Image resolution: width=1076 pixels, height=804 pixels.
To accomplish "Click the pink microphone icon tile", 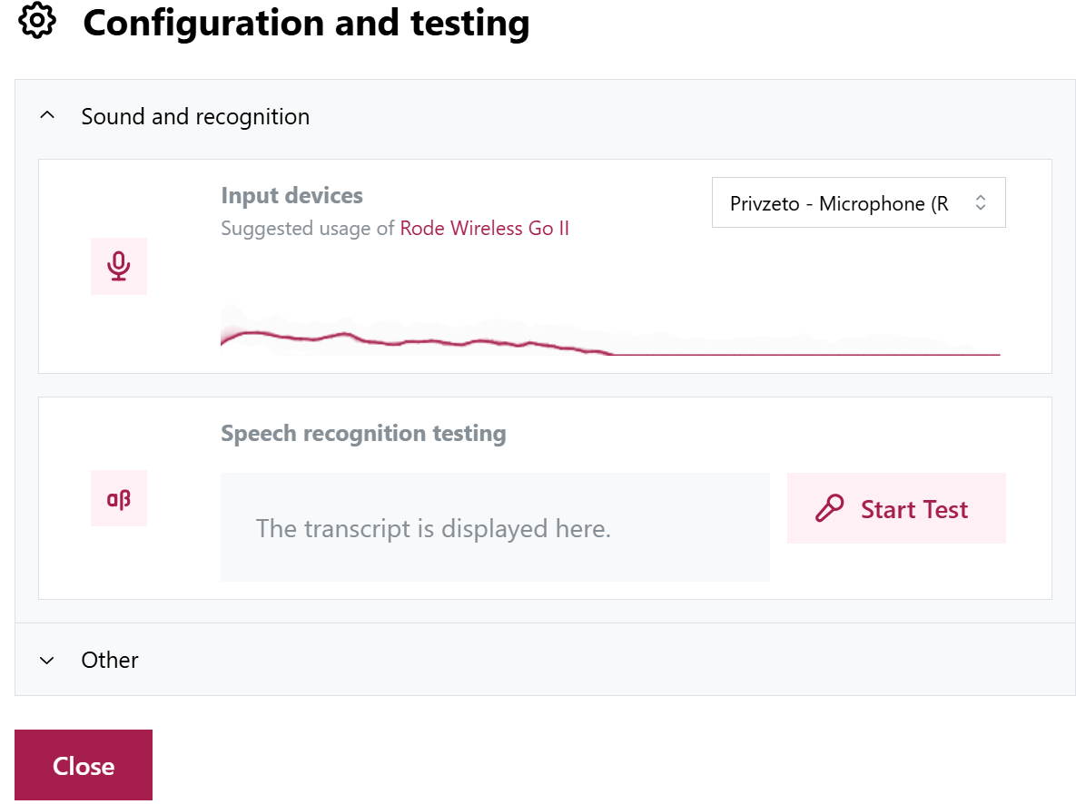I will pyautogui.click(x=119, y=266).
